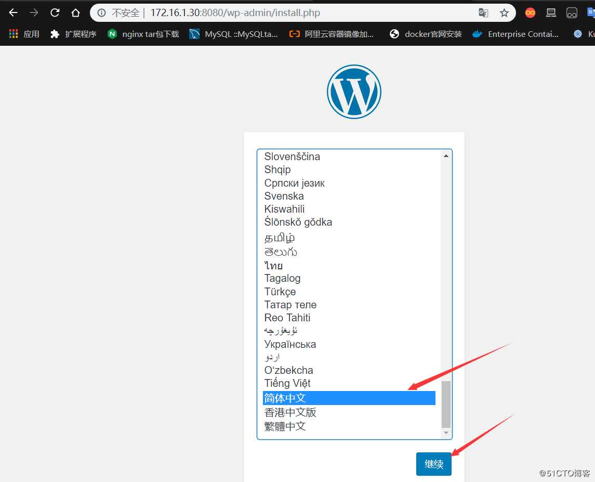This screenshot has height=482, width=595.
Task: Open the 扩展程序 bookmark
Action: pyautogui.click(x=73, y=34)
